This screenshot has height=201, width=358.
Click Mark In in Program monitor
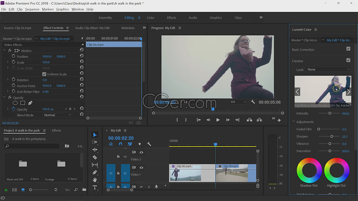pos(177,120)
